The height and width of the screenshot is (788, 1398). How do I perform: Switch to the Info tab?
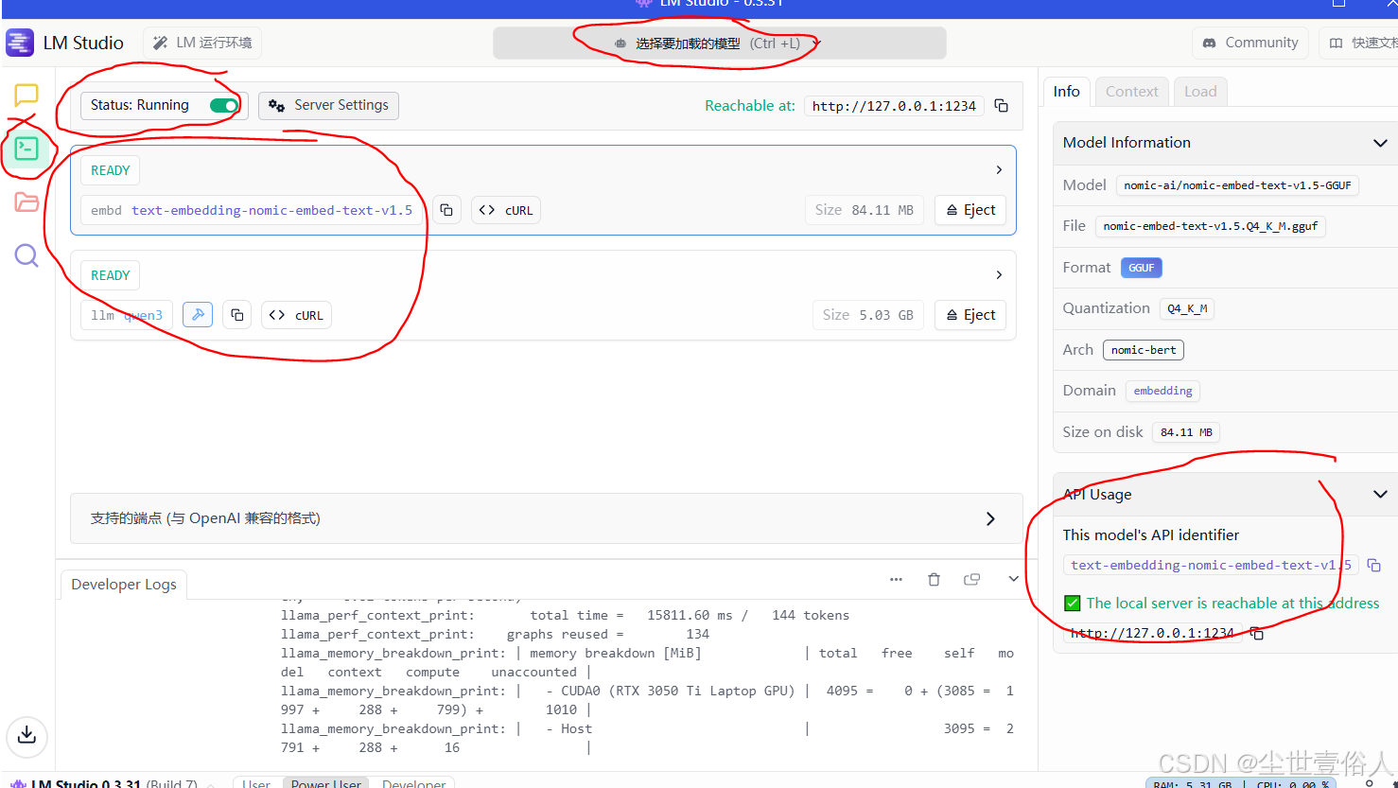[x=1066, y=92]
